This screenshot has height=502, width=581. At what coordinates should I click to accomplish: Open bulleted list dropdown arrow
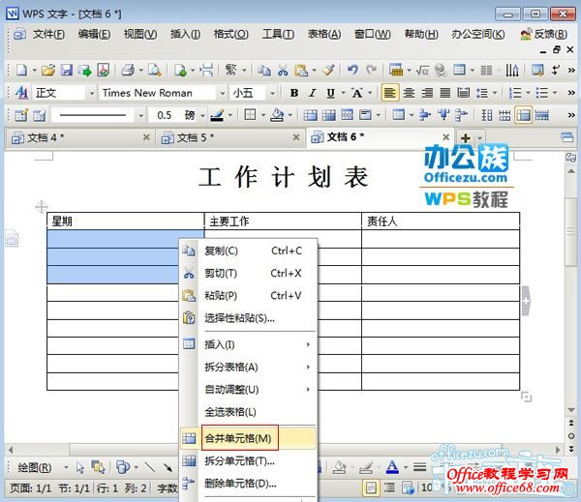(555, 93)
